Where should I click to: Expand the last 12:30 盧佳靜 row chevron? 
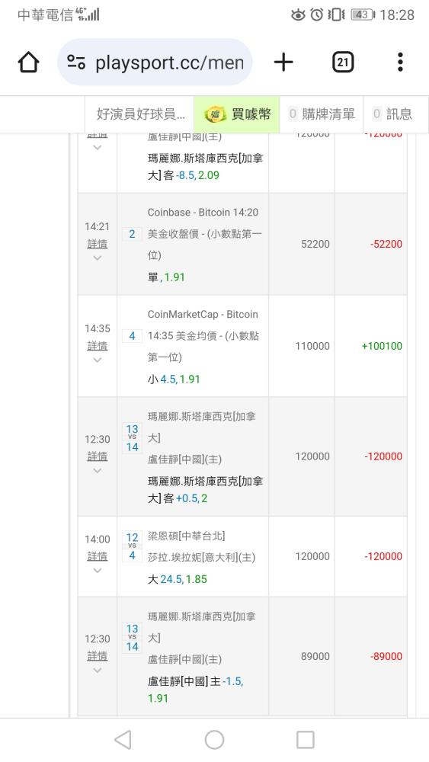(x=98, y=670)
